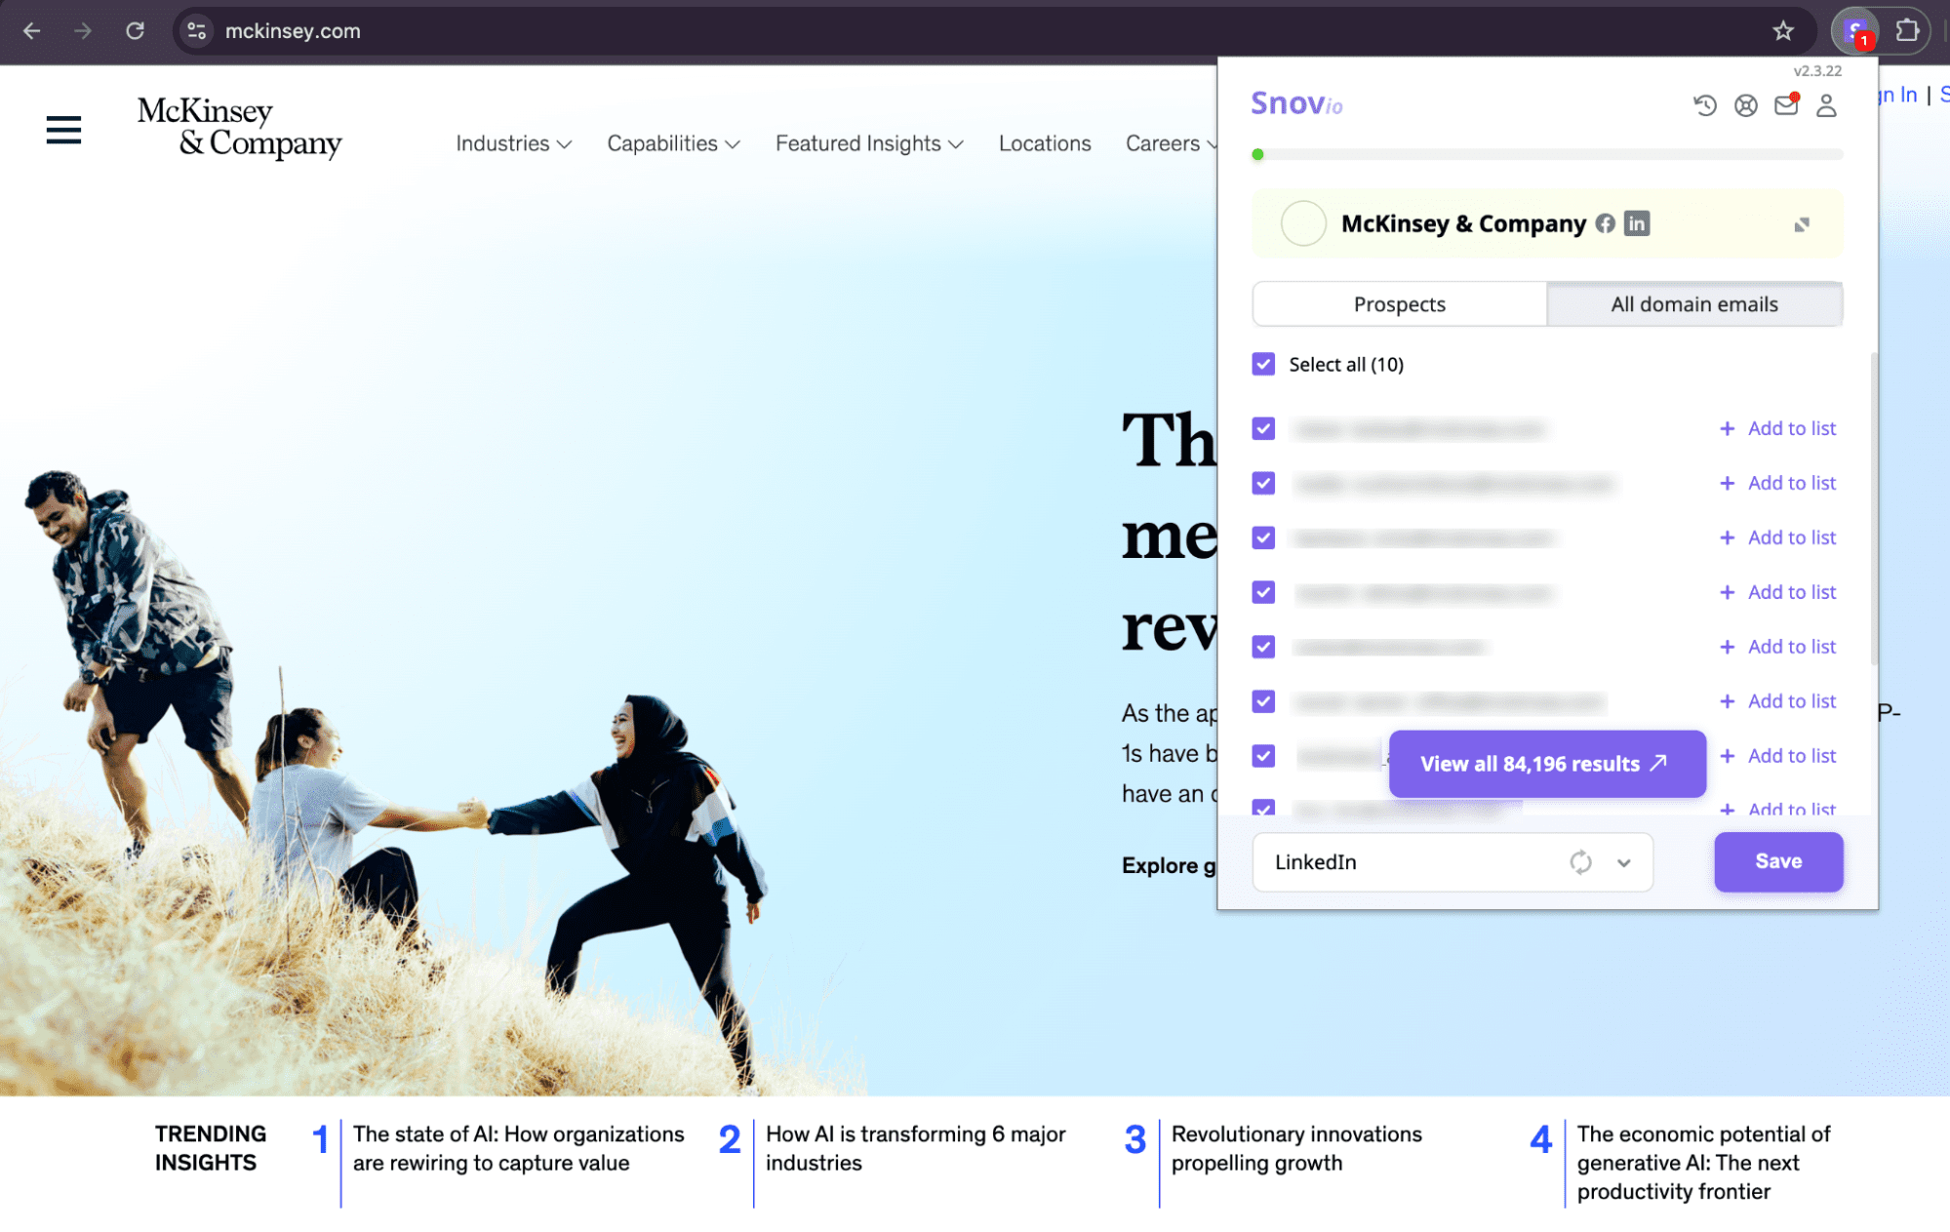Refresh the lists with the reload icon
This screenshot has height=1232, width=1950.
(x=1580, y=862)
